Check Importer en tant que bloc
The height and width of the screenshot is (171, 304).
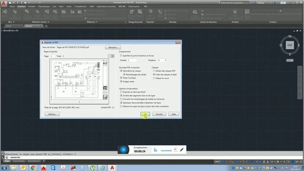click(x=121, y=92)
